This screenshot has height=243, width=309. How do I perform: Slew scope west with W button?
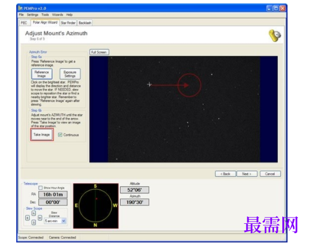[40, 217]
